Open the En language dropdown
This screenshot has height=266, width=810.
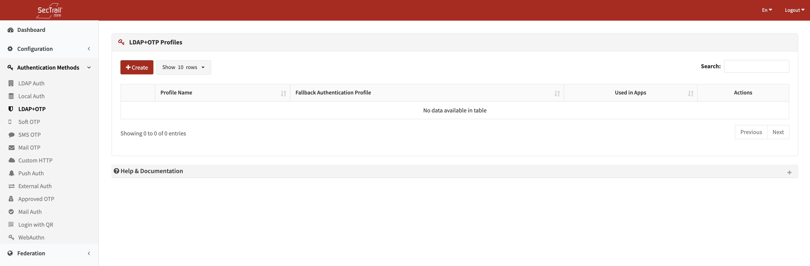click(767, 10)
